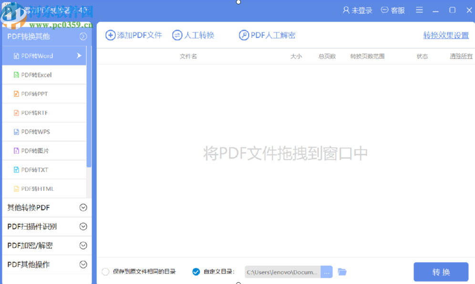Image resolution: width=475 pixels, height=284 pixels.
Task: Click the 客服 text label
Action: point(398,11)
